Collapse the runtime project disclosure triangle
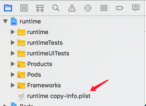The height and width of the screenshot is (106, 146). tap(5, 21)
